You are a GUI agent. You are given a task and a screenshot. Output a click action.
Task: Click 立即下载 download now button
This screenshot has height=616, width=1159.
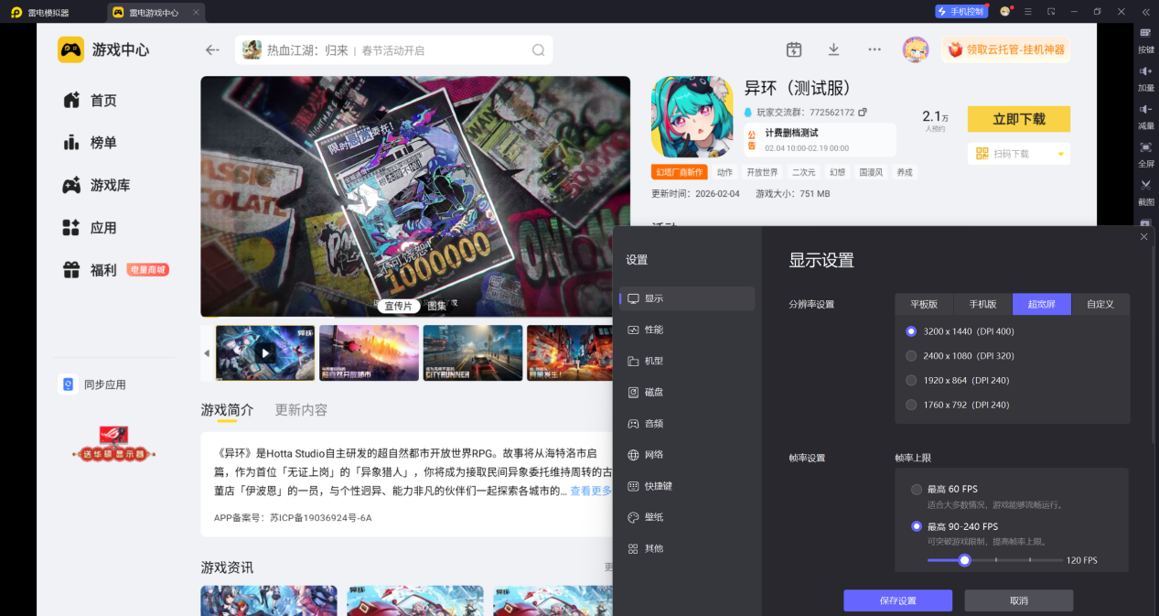[1018, 119]
